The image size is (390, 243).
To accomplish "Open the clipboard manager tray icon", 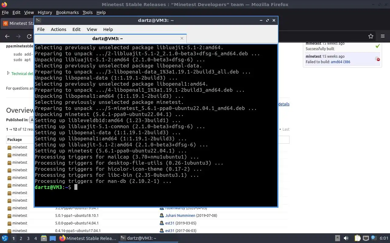I will pyautogui.click(x=357, y=238).
